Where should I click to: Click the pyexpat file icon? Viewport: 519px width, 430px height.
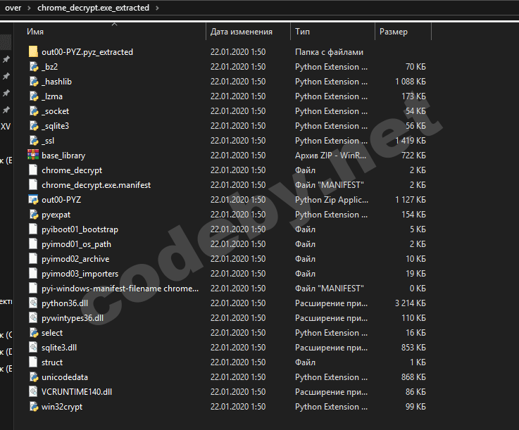33,215
